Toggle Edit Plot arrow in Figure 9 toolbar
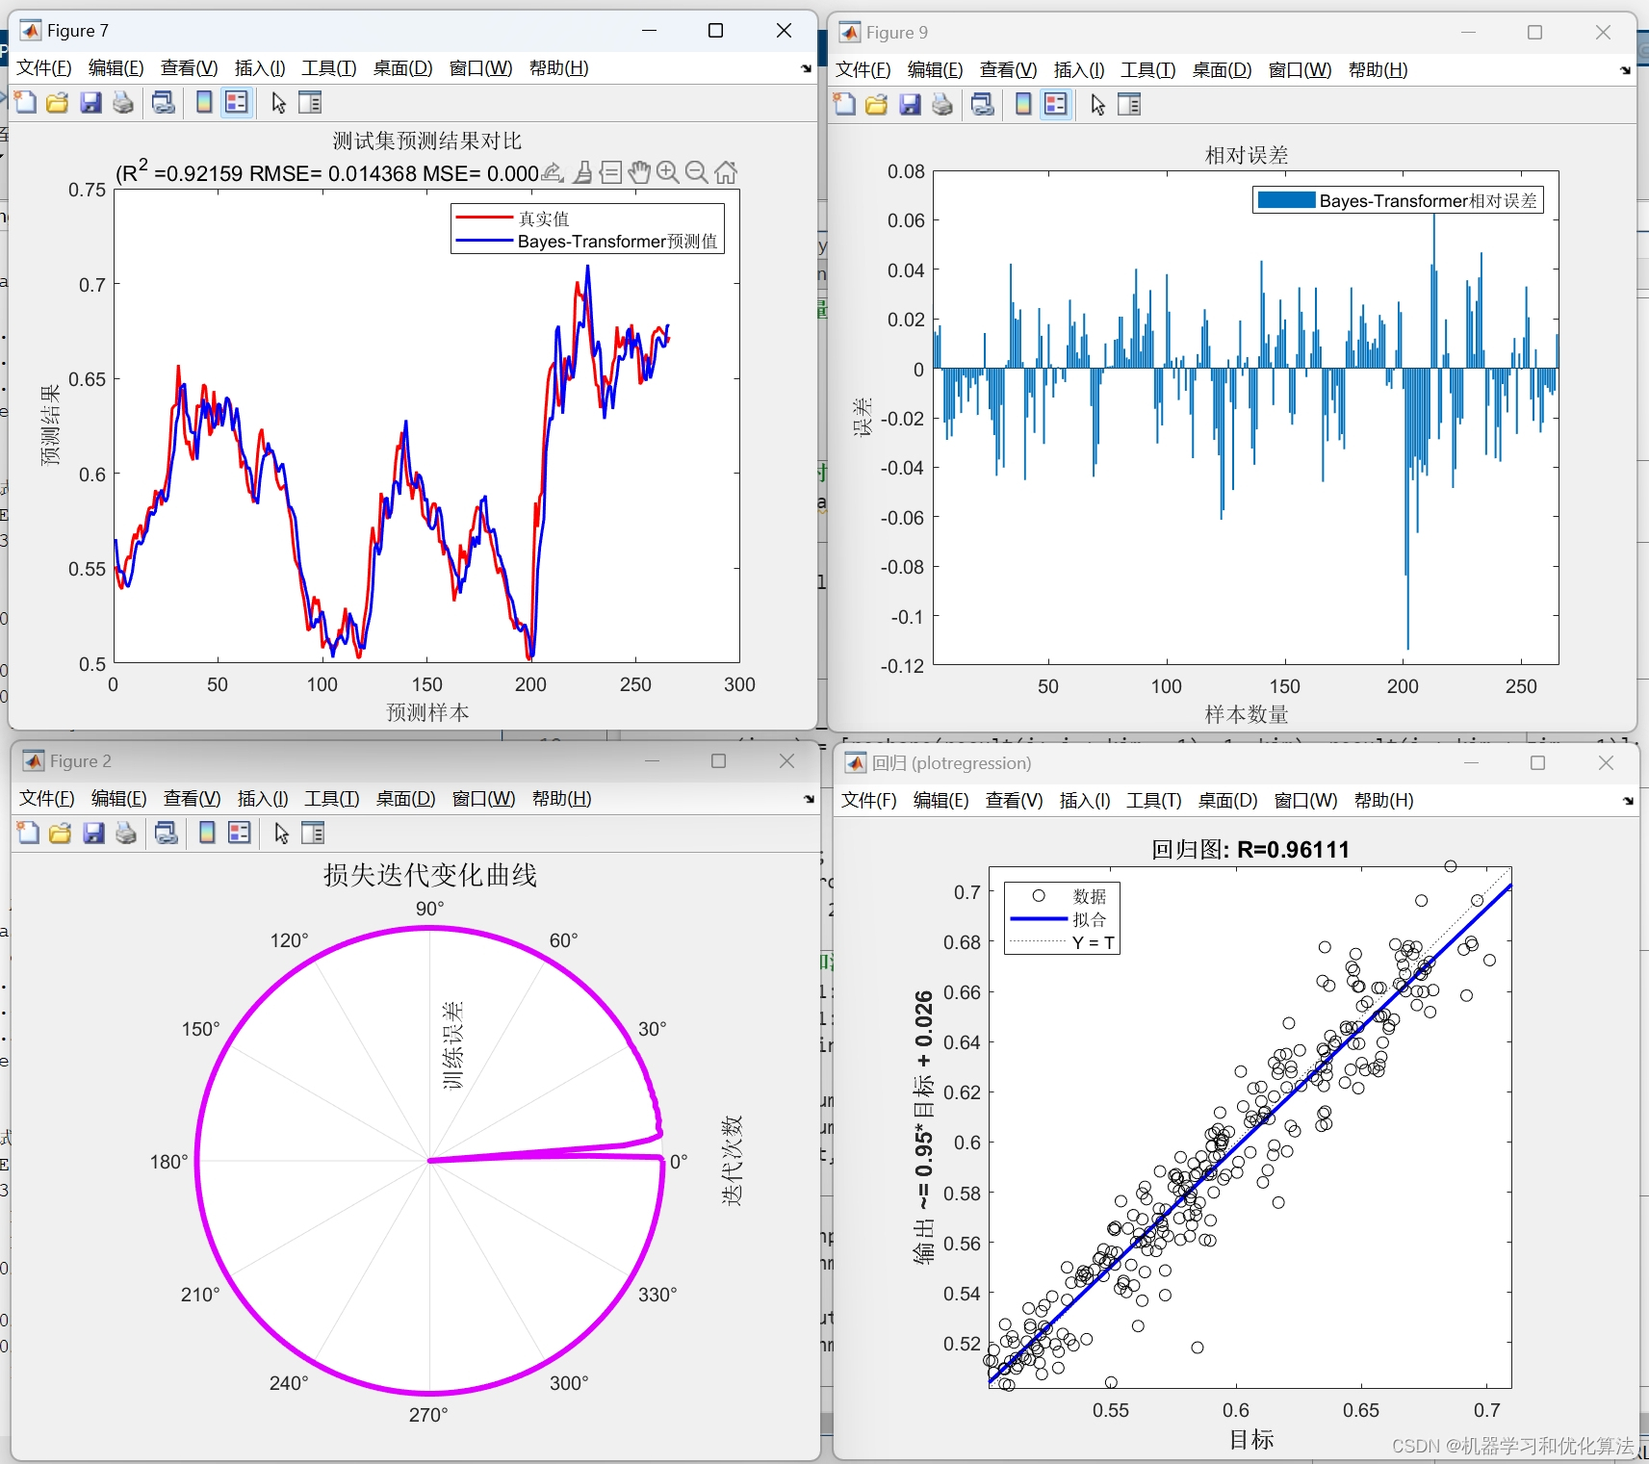Image resolution: width=1649 pixels, height=1464 pixels. (1097, 104)
